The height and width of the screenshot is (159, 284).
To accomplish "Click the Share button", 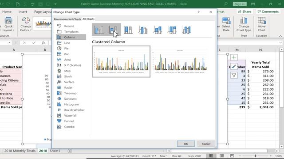I will click(245, 11).
